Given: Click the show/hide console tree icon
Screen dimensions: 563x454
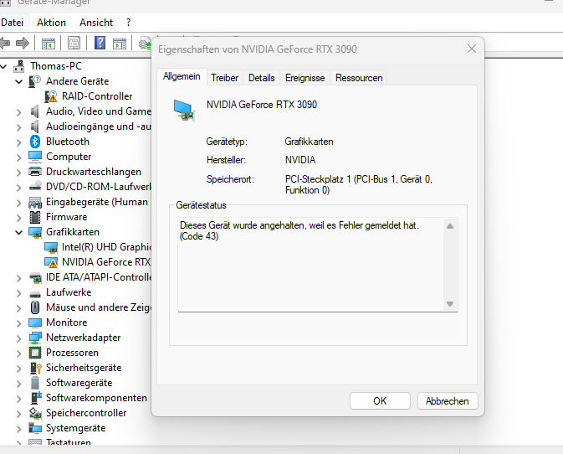Looking at the screenshot, I should click(x=49, y=44).
